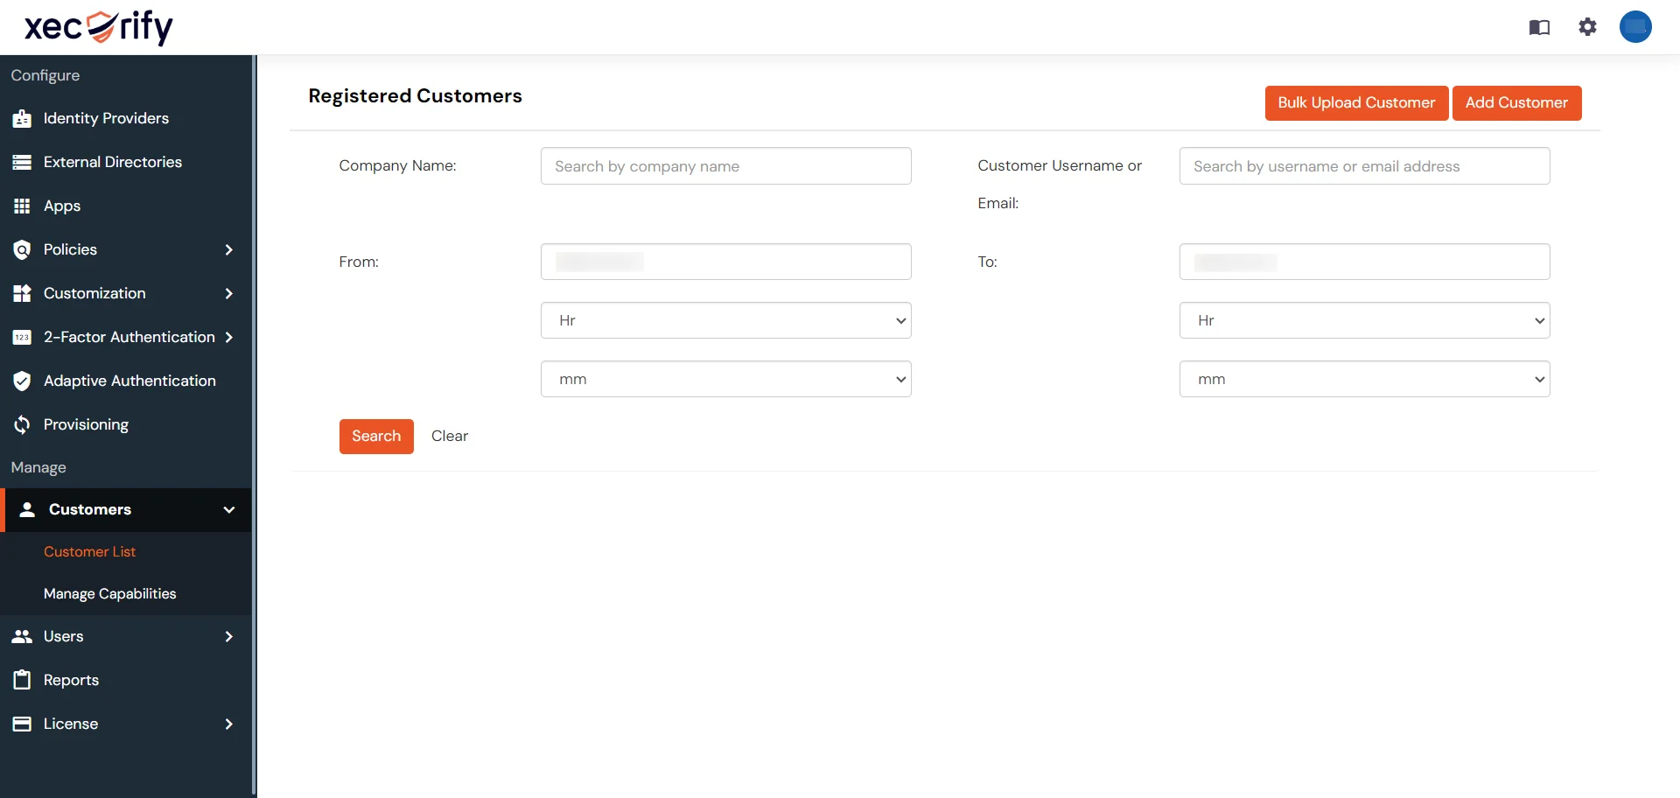
Task: Open the user profile avatar
Action: click(1636, 26)
